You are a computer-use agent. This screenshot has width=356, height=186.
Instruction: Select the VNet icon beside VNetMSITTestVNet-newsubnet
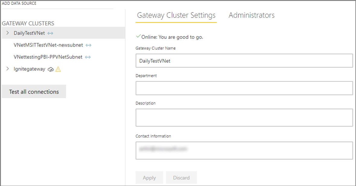89,45
